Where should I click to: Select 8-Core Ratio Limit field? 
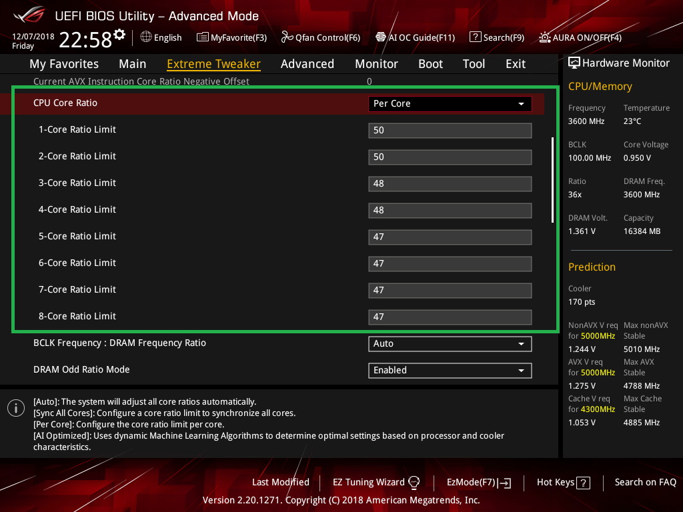coord(450,317)
